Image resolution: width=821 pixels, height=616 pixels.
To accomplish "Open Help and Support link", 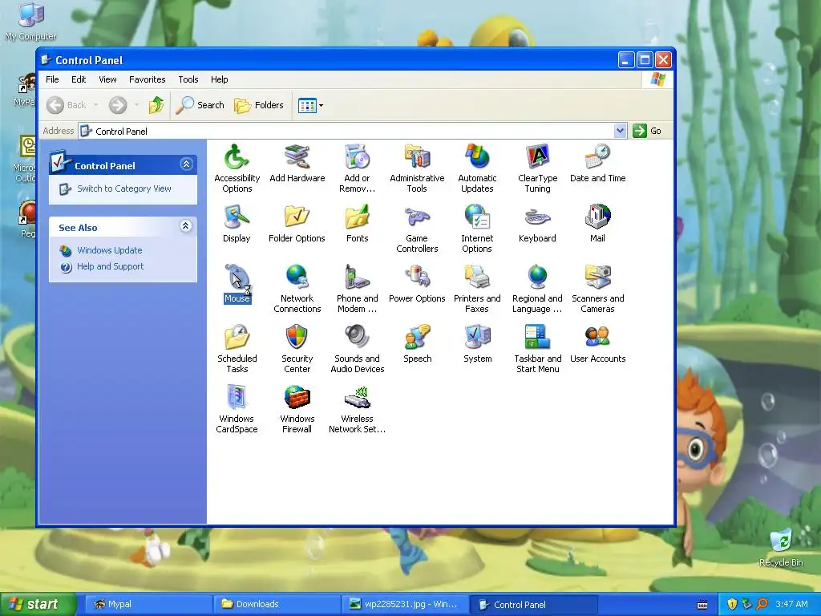I will click(x=110, y=266).
